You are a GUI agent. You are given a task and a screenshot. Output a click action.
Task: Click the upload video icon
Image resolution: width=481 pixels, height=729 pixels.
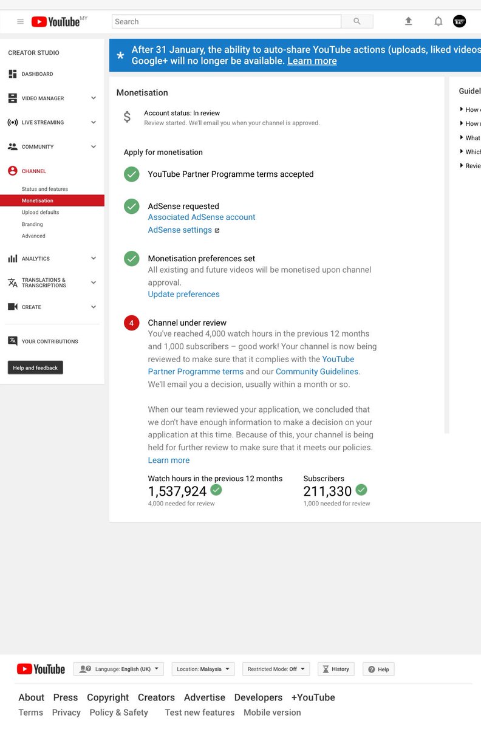[409, 21]
